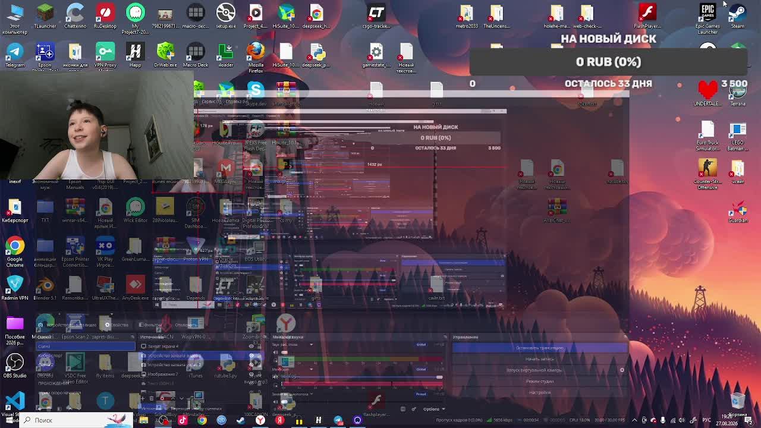761x428 pixels.
Task: Open the Telegram desktop shortcut
Action: [15, 55]
